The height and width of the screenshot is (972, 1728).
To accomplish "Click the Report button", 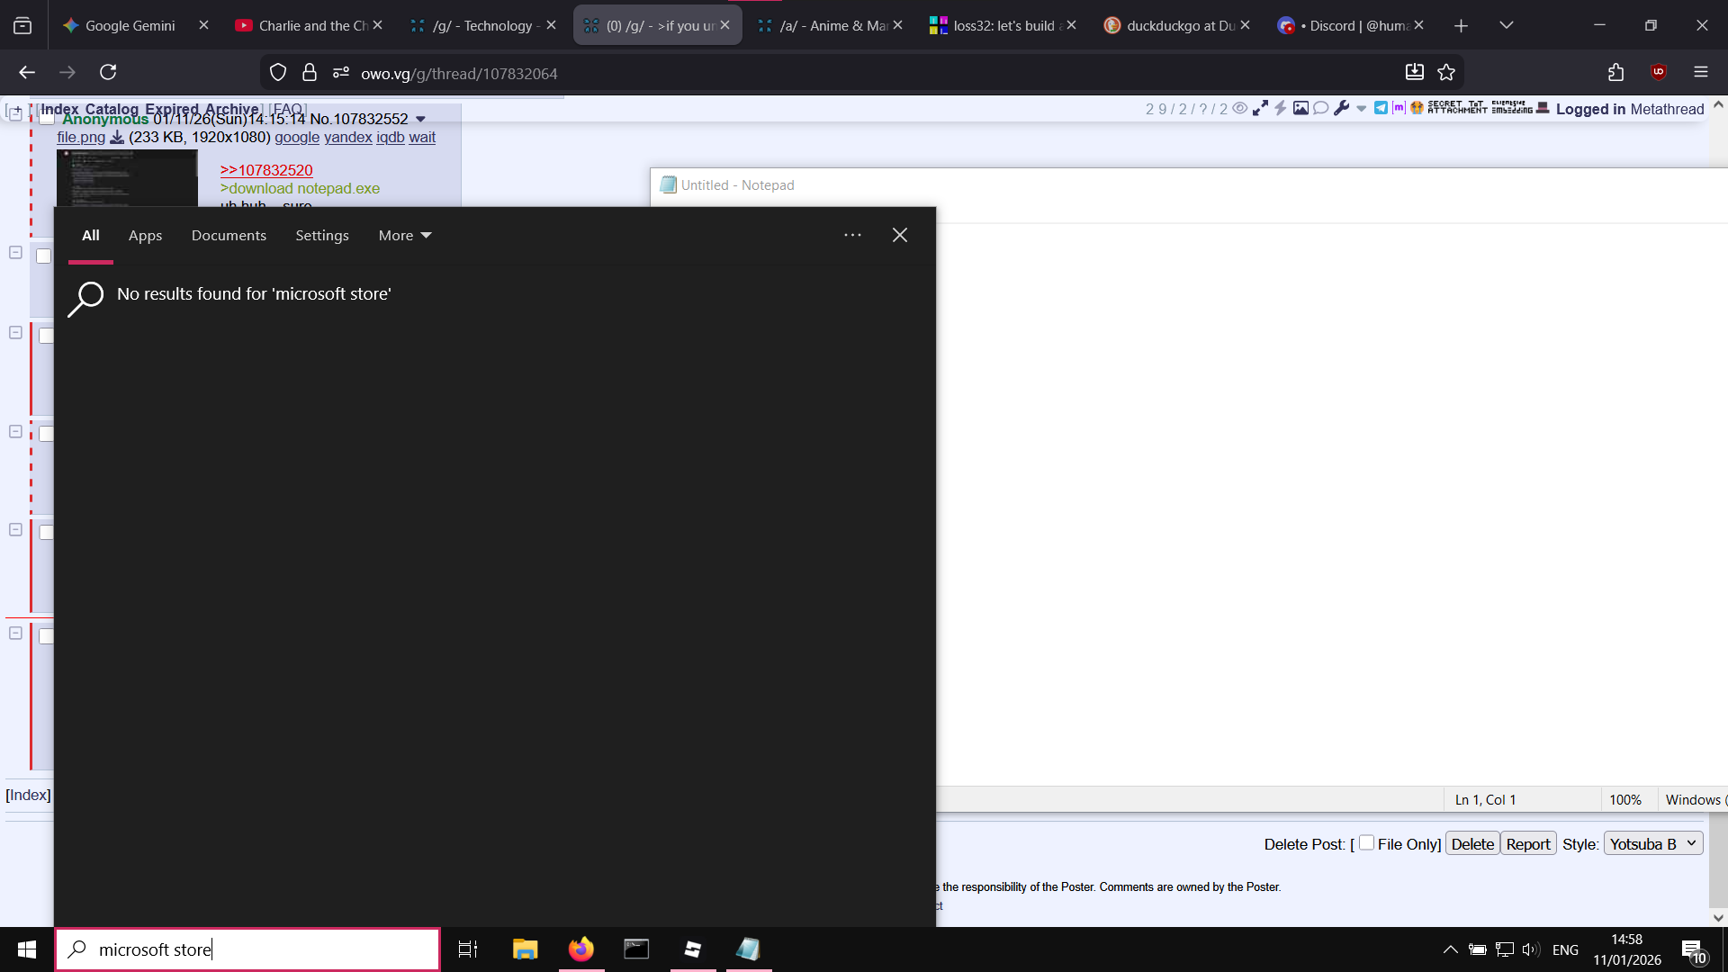I will (1527, 844).
